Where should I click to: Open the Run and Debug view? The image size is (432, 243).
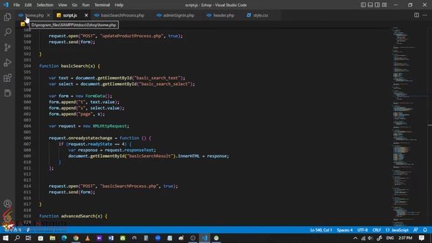(x=7, y=63)
